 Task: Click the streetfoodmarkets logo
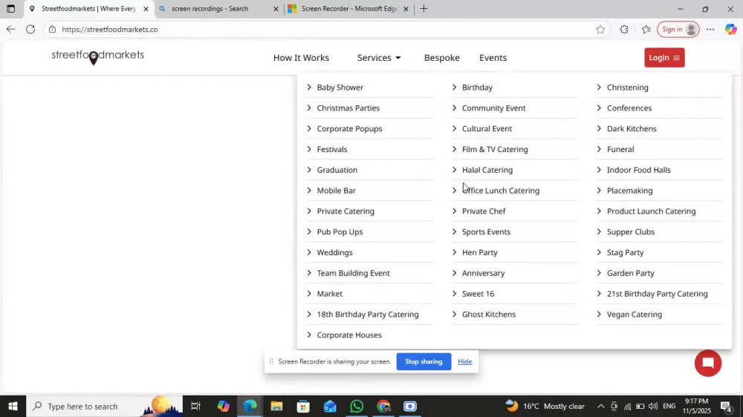pyautogui.click(x=97, y=57)
